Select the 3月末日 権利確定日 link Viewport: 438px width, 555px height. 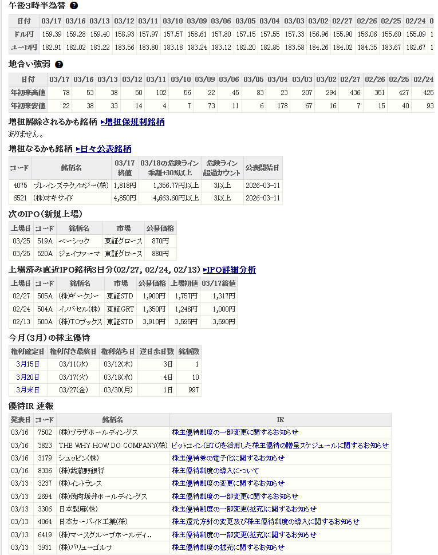[x=28, y=390]
